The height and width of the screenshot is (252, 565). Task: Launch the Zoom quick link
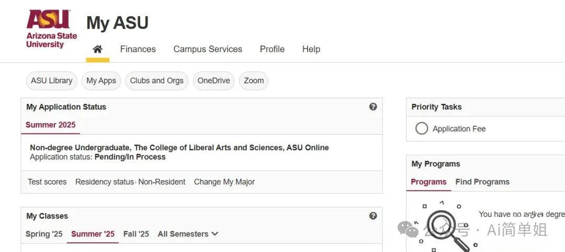(x=254, y=81)
